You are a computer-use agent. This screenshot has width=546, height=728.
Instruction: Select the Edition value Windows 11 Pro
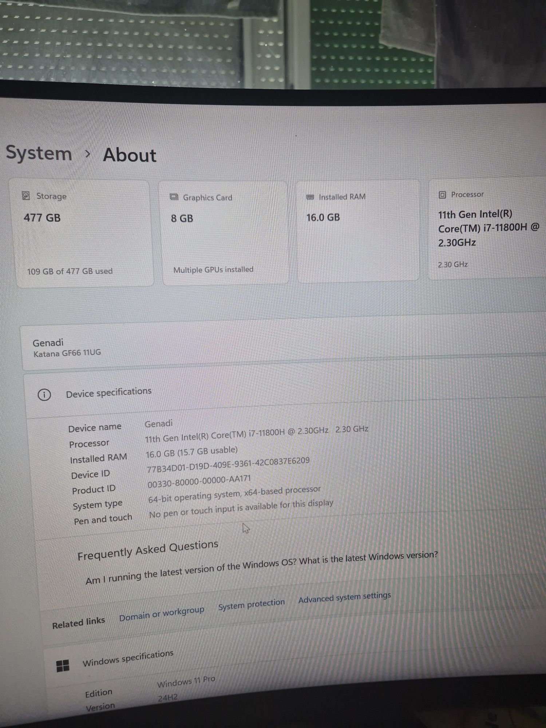(x=186, y=681)
